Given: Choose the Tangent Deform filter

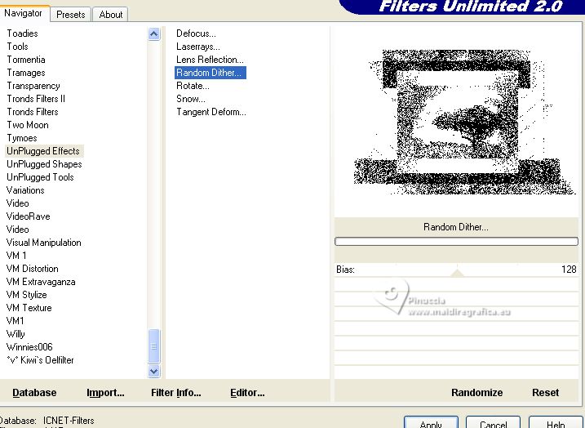Looking at the screenshot, I should pyautogui.click(x=211, y=112).
